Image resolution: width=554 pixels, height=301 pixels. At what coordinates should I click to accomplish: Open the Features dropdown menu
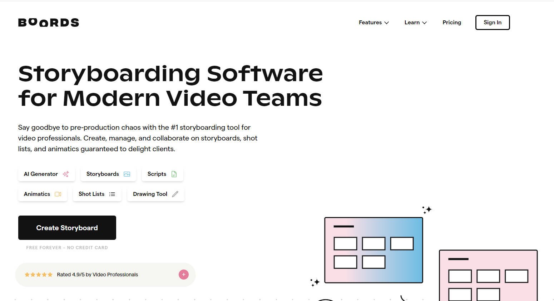coord(374,23)
